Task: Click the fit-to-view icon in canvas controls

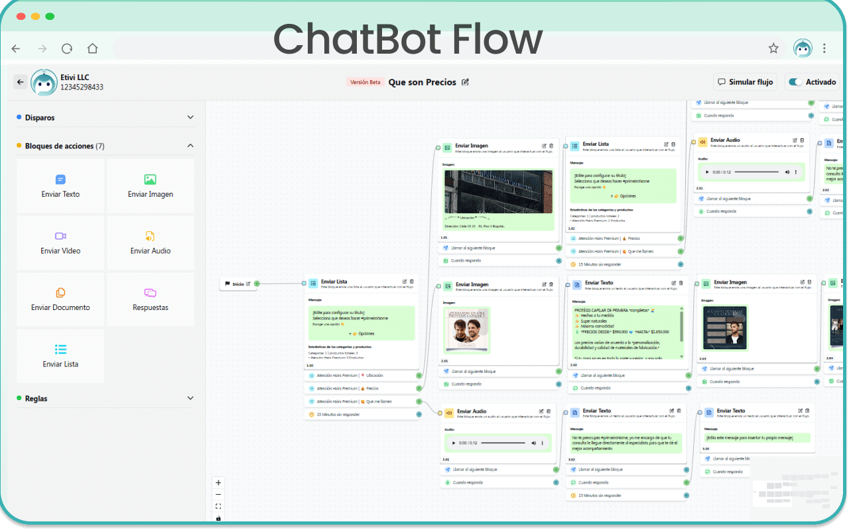Action: pyautogui.click(x=218, y=505)
